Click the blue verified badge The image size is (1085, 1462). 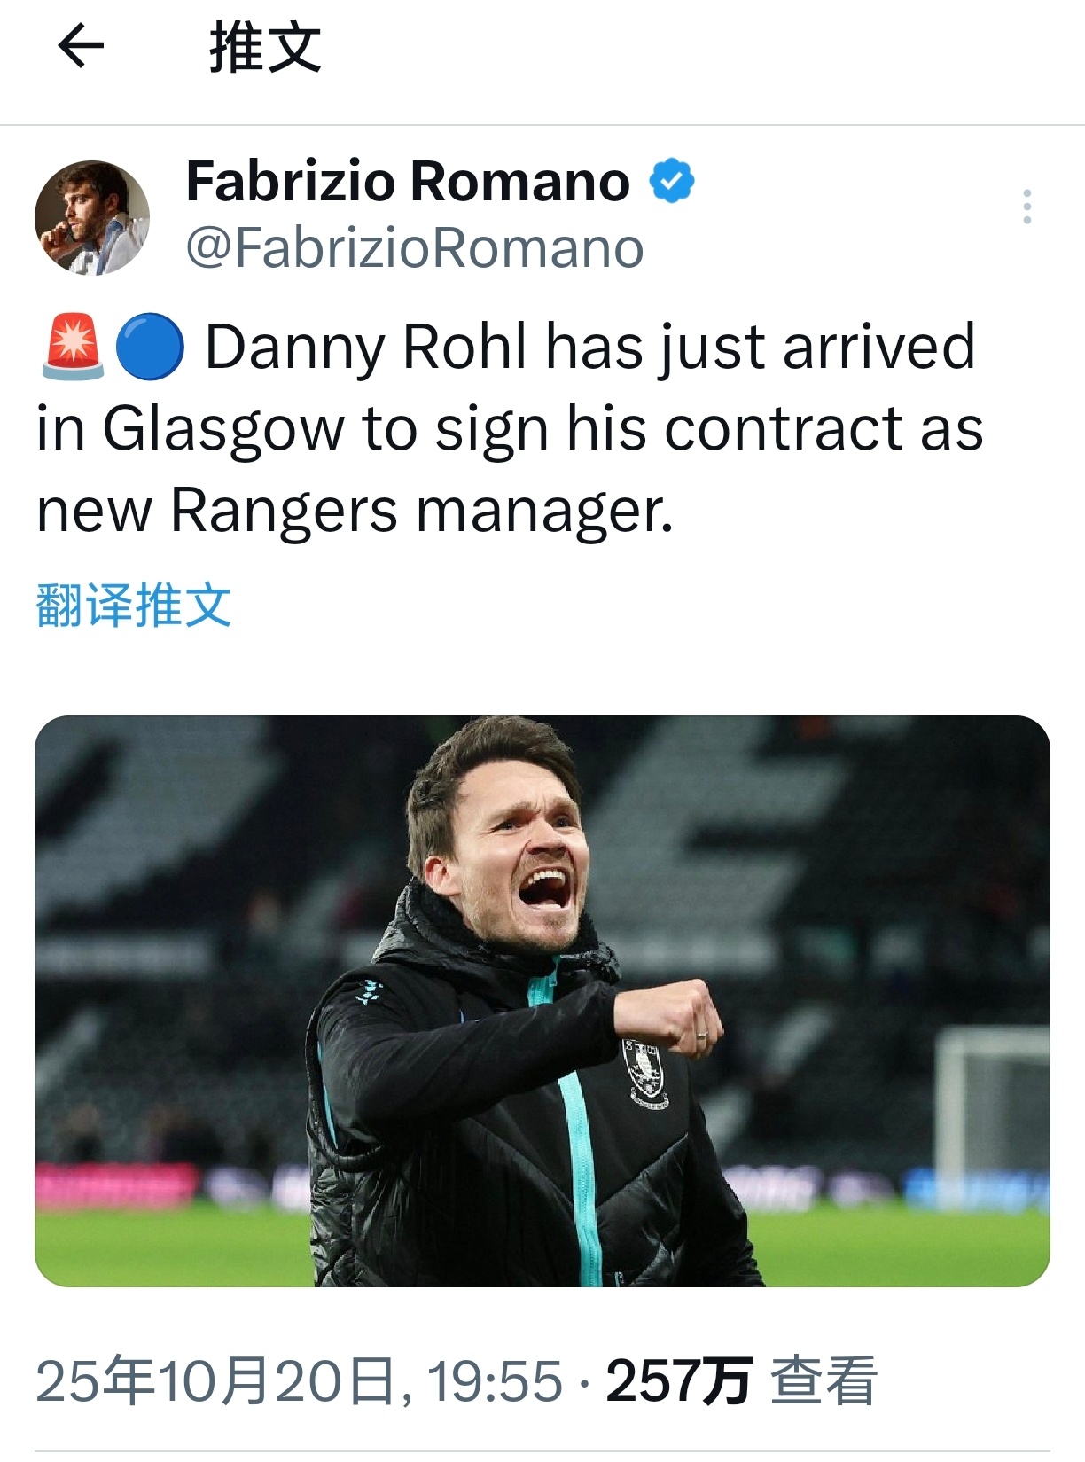pyautogui.click(x=672, y=181)
